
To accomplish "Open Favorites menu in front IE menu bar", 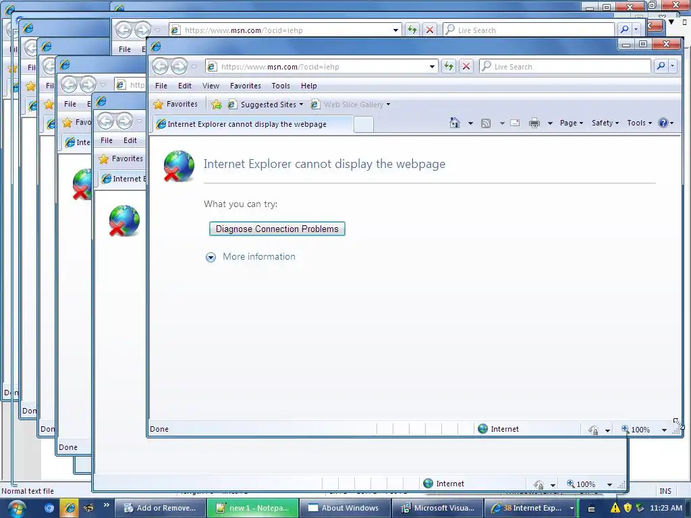I will click(246, 86).
